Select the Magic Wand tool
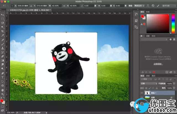 pyautogui.click(x=2, y=27)
